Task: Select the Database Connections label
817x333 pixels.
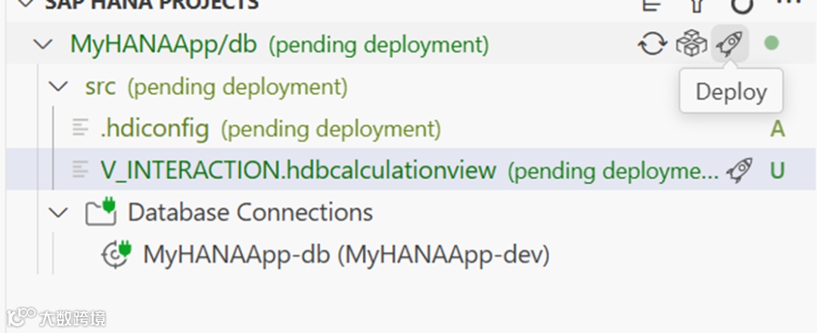Action: point(250,212)
